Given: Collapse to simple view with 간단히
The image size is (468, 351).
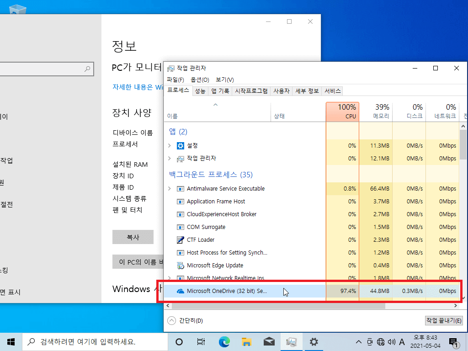Looking at the screenshot, I should coord(186,320).
